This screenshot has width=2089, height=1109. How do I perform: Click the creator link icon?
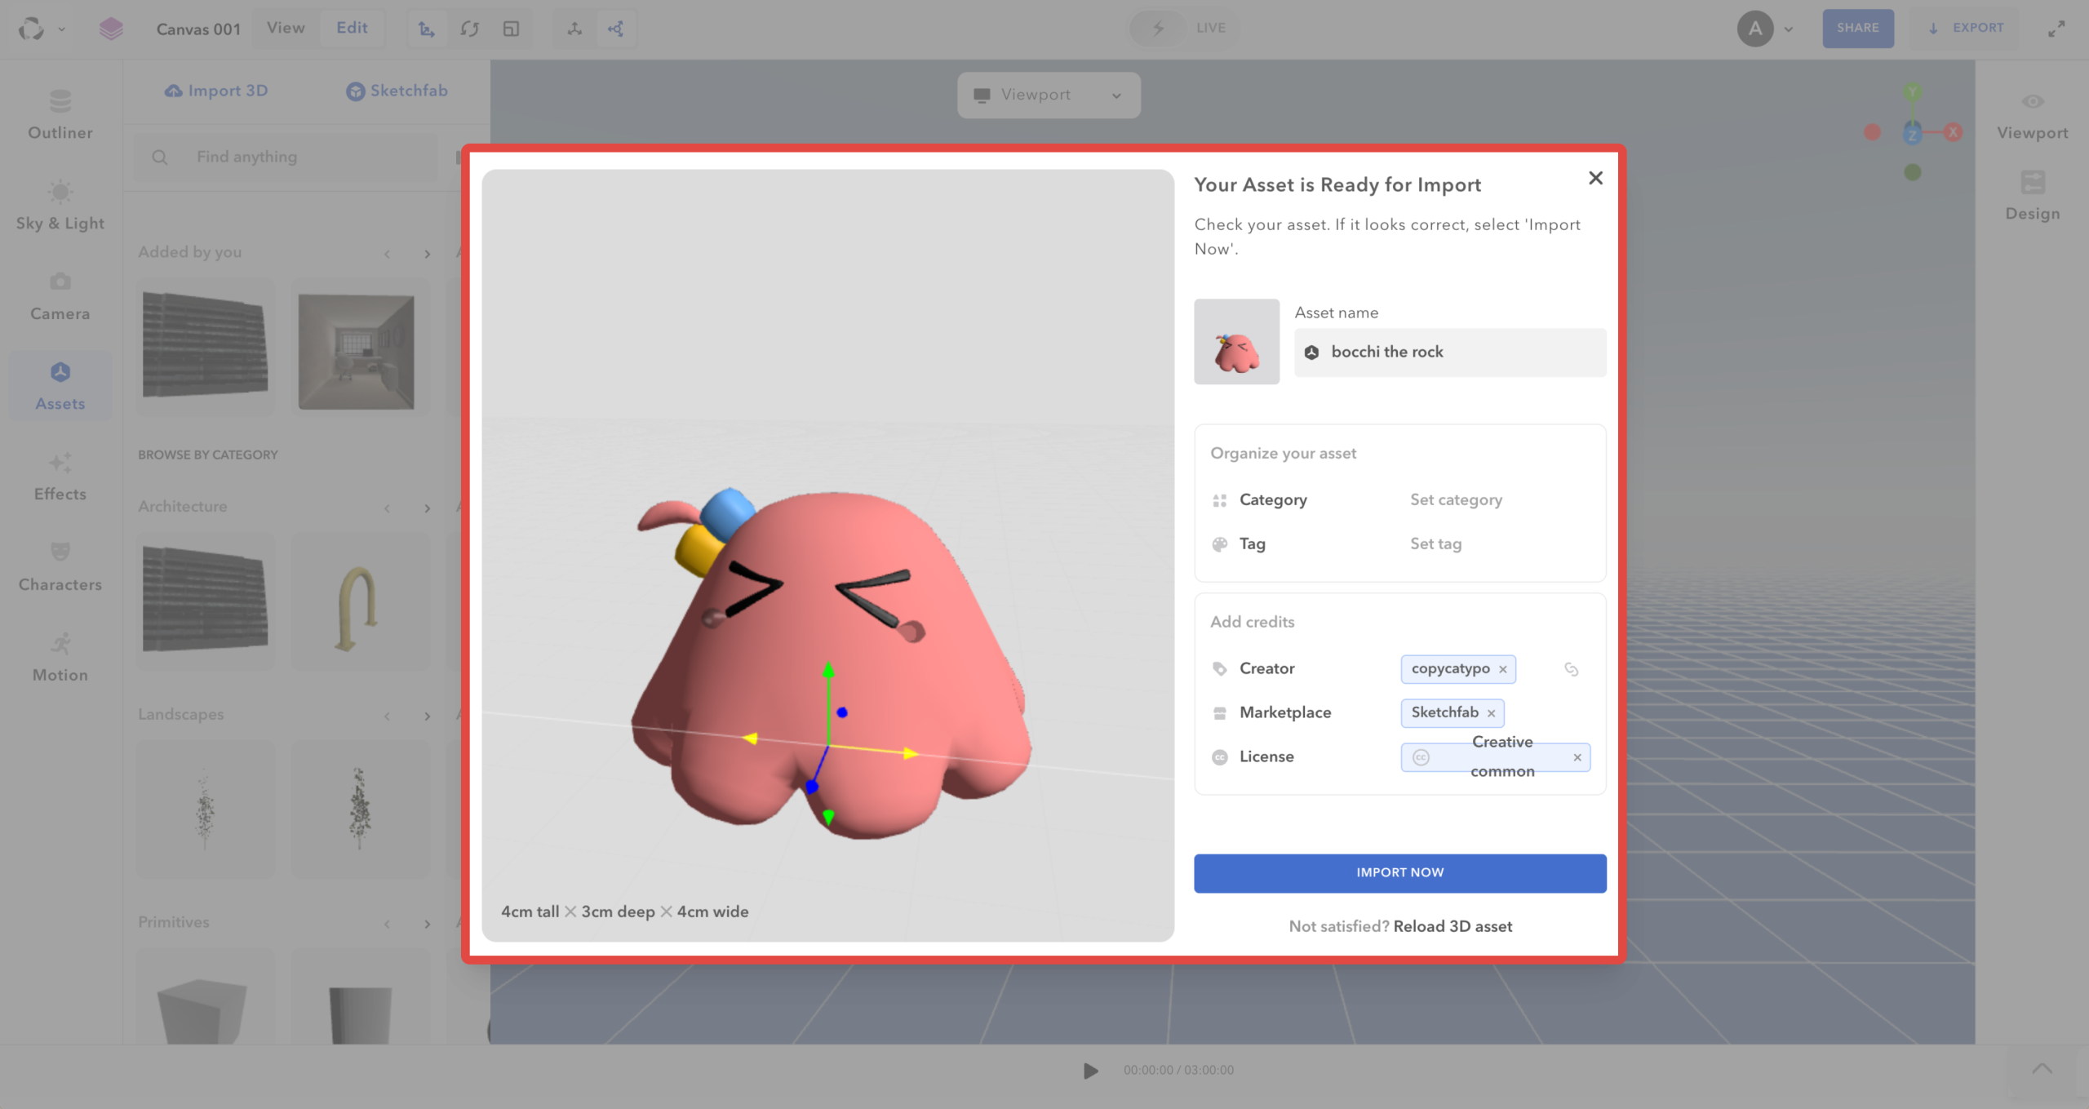[1571, 669]
